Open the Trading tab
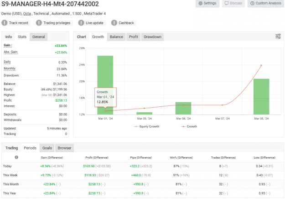285x199 pixels. click(12, 148)
